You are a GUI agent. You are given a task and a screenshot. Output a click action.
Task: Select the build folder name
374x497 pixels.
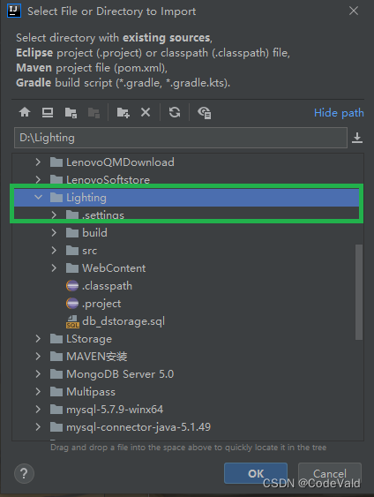pyautogui.click(x=94, y=233)
